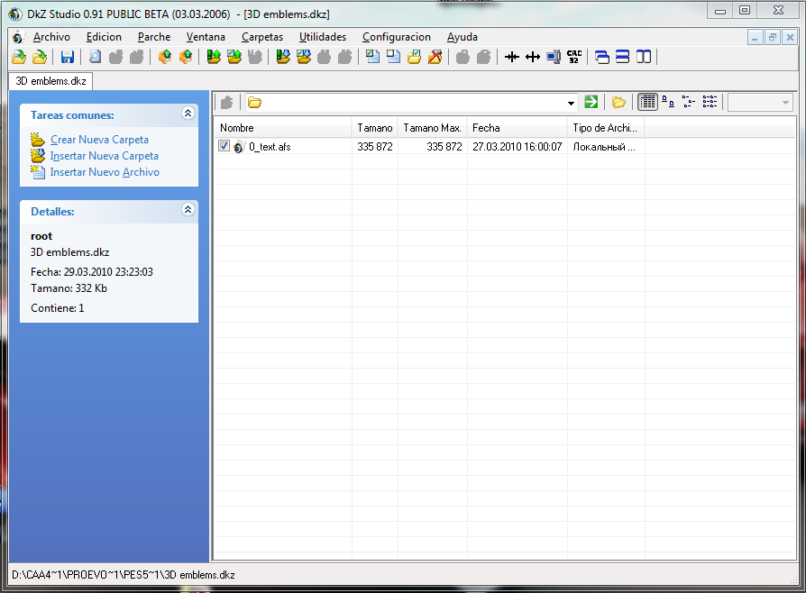The image size is (806, 593).
Task: Sort by the Fecha column header
Action: (517, 127)
